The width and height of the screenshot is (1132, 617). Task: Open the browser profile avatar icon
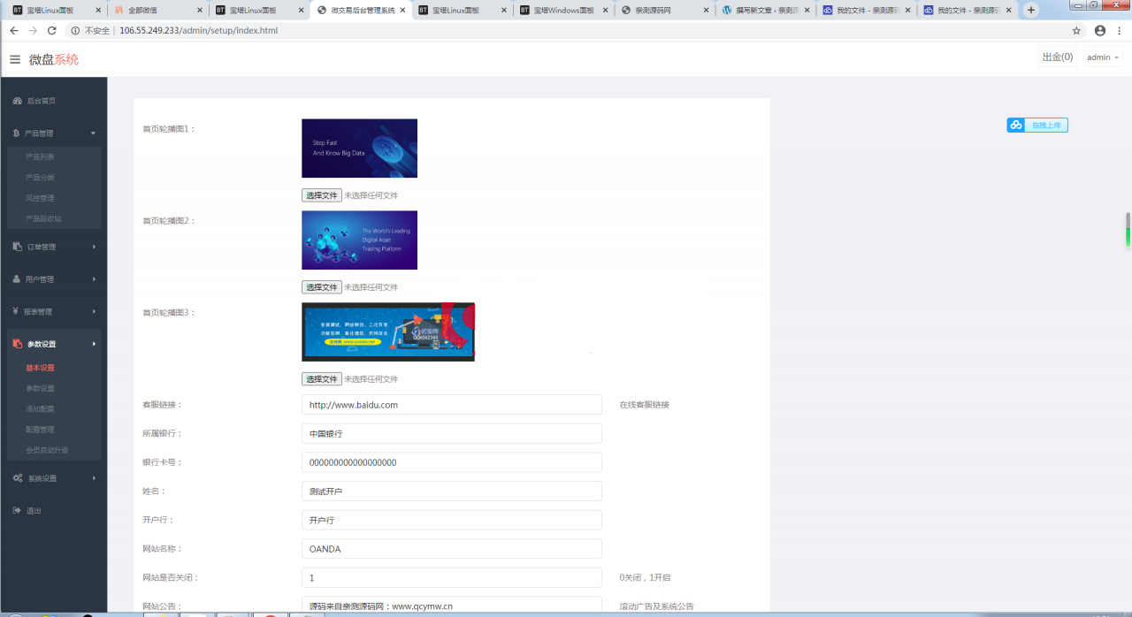tap(1100, 30)
